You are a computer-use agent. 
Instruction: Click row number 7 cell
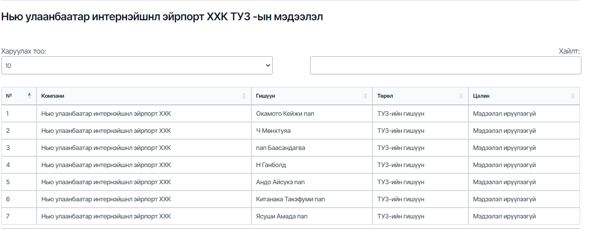pyautogui.click(x=8, y=216)
